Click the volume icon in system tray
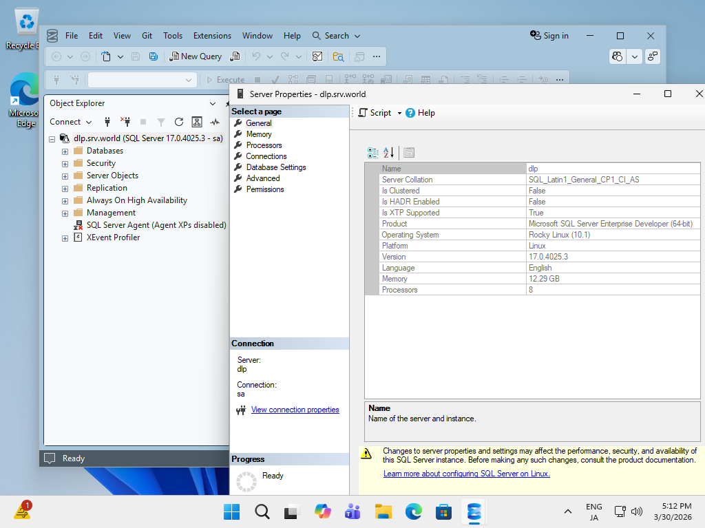The image size is (705, 528). tap(637, 511)
